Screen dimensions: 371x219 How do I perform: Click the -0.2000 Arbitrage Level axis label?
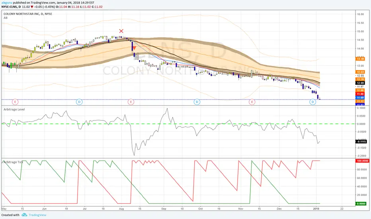(361, 156)
